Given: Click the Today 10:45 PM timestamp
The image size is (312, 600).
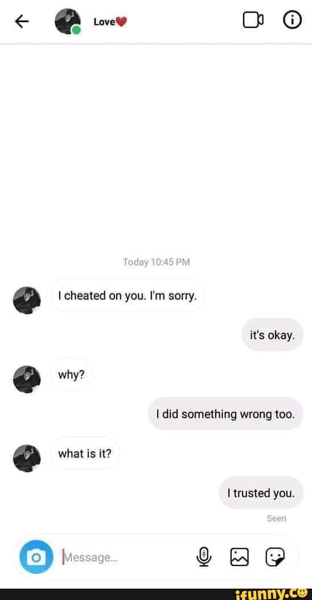Looking at the screenshot, I should [x=156, y=262].
